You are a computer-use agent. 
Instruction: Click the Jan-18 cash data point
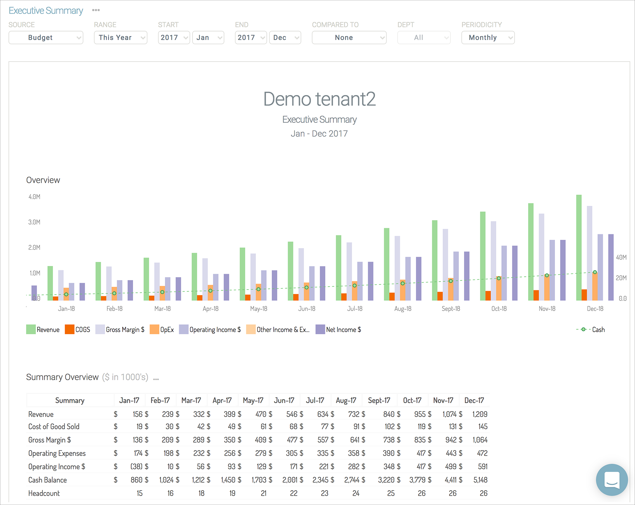(66, 294)
